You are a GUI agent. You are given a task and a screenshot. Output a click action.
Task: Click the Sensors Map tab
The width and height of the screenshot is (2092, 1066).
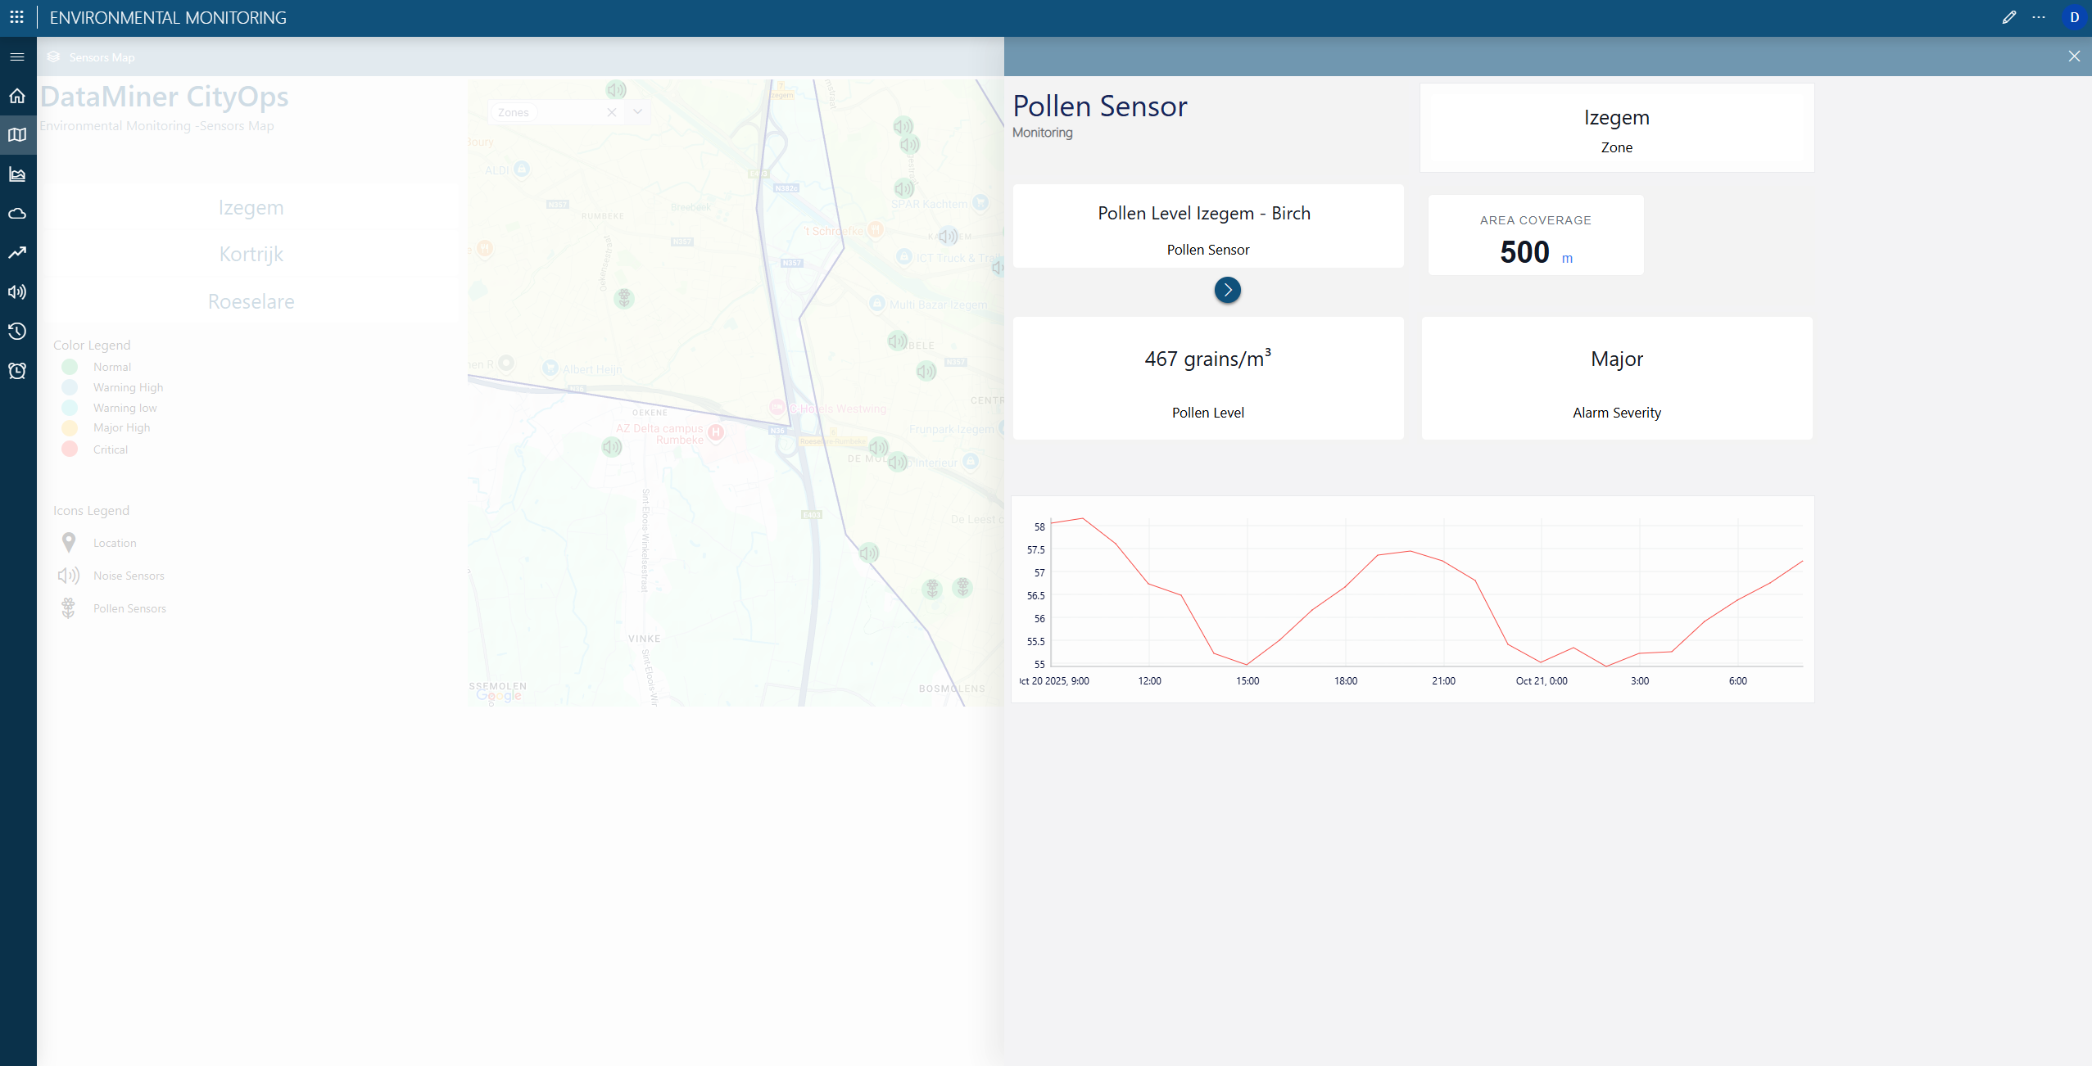tap(102, 57)
